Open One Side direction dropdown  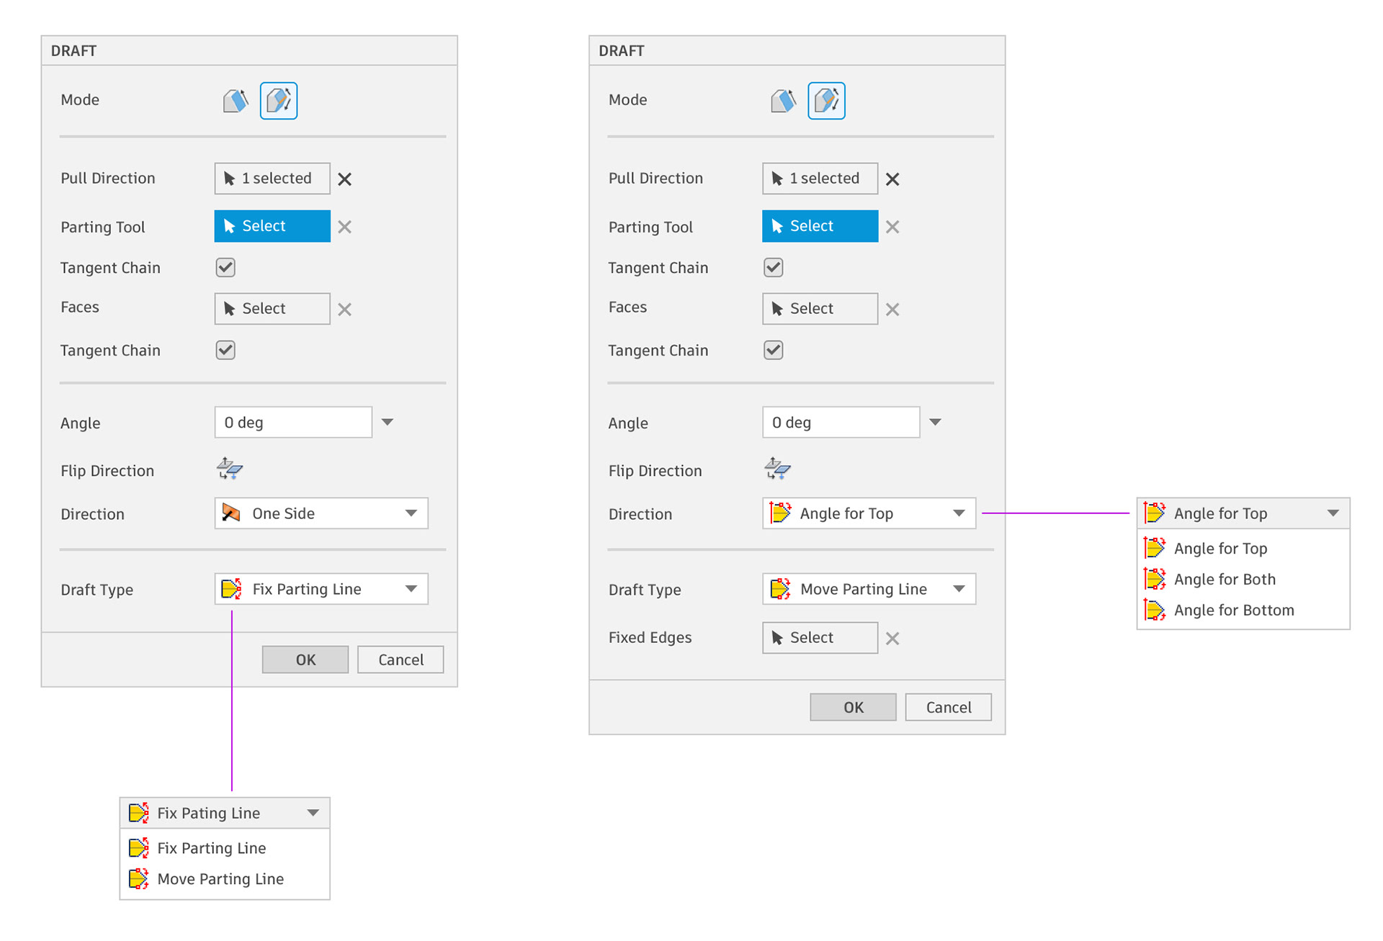tap(321, 513)
